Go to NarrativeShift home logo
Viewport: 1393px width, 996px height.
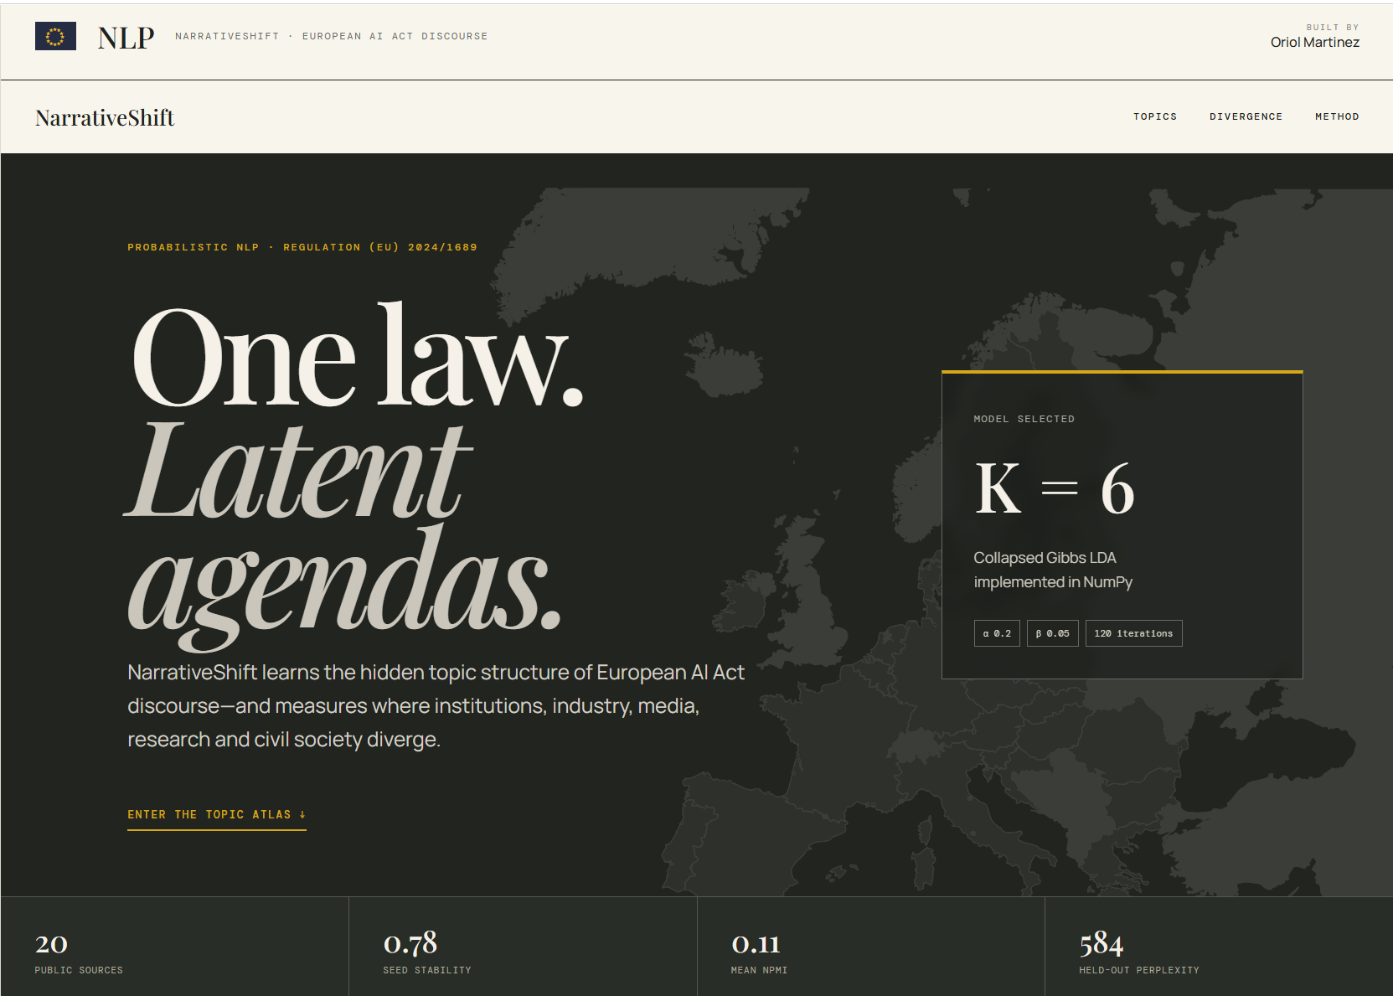(x=105, y=117)
